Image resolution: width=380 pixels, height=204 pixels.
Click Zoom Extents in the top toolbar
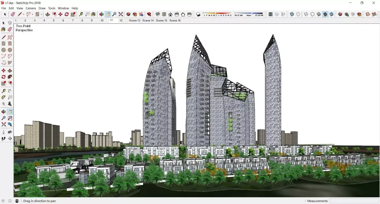pos(121,14)
